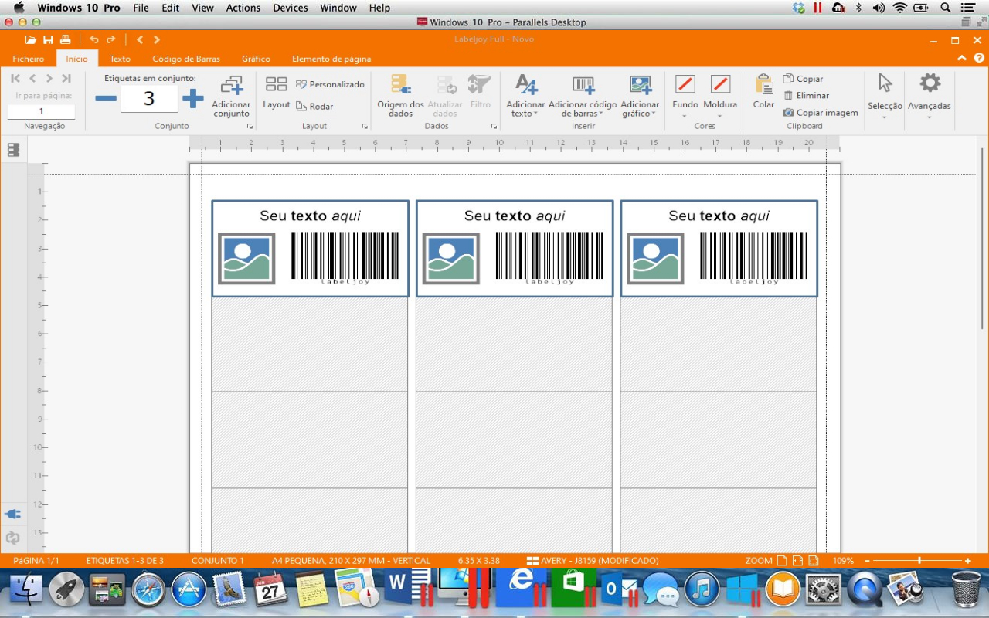Switch to the Texto tab
The height and width of the screenshot is (618, 989).
[120, 59]
